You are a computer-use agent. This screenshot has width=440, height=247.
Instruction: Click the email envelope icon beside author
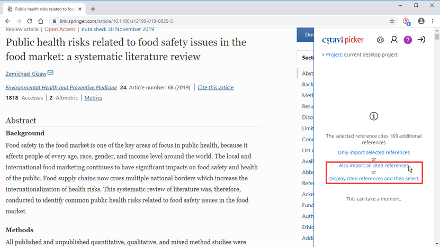pyautogui.click(x=50, y=73)
